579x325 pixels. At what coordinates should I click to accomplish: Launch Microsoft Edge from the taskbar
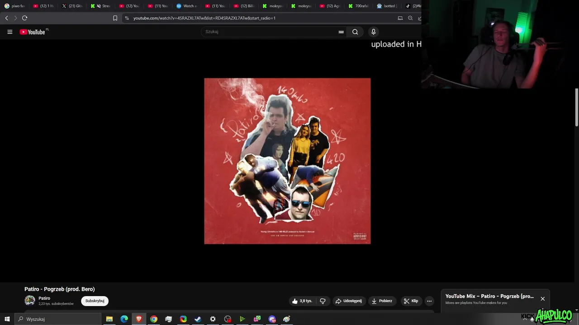124,319
